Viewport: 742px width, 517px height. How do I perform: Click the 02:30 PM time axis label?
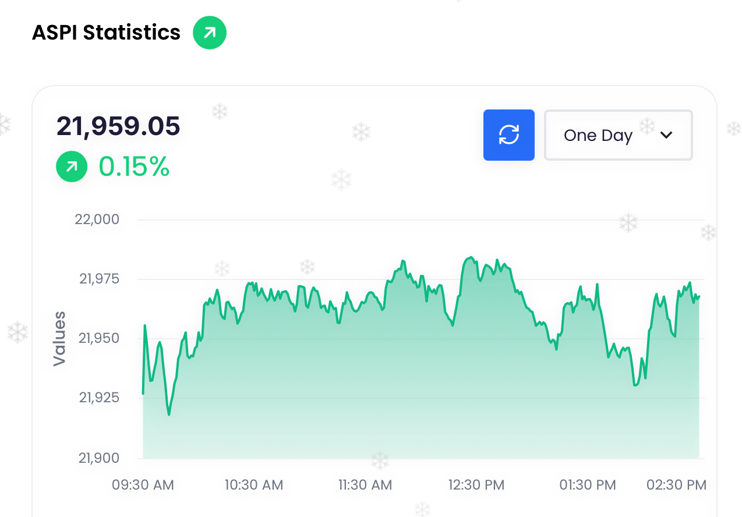pyautogui.click(x=677, y=484)
